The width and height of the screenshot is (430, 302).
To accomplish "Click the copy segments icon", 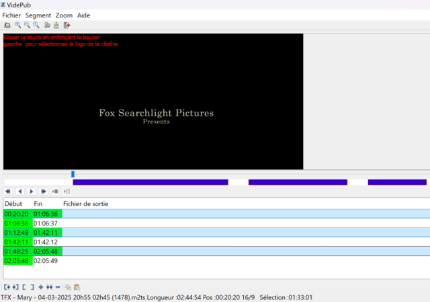I will click(x=68, y=287).
